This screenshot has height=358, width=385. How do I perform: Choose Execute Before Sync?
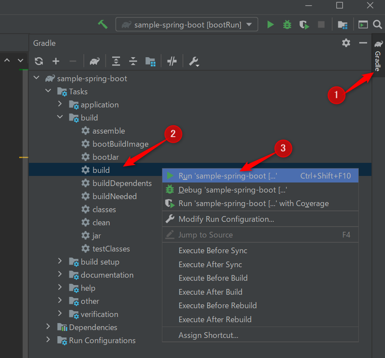tap(260, 251)
